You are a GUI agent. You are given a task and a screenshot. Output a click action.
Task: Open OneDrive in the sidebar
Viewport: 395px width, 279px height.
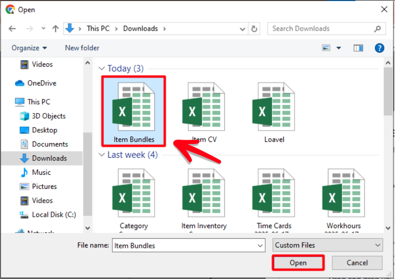click(42, 83)
